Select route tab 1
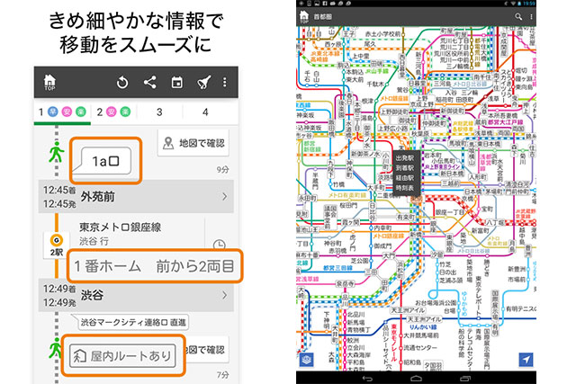This screenshot has width=576, height=384. coord(62,112)
